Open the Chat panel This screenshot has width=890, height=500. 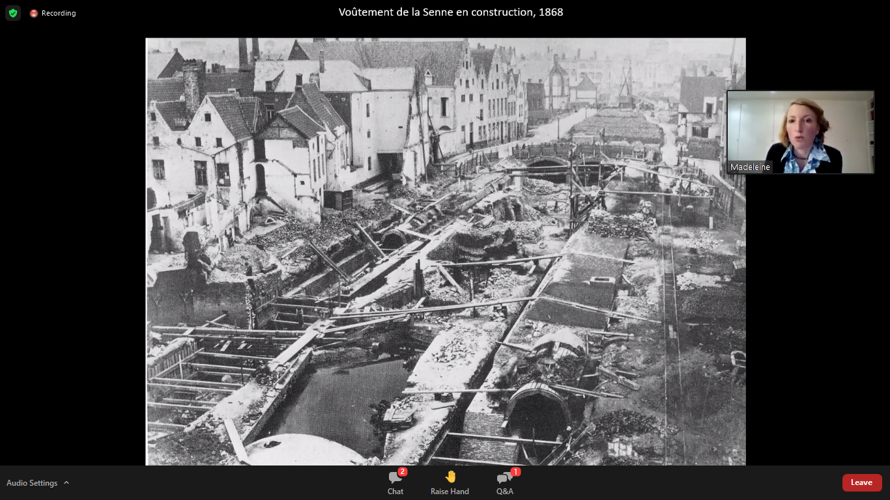click(x=395, y=482)
